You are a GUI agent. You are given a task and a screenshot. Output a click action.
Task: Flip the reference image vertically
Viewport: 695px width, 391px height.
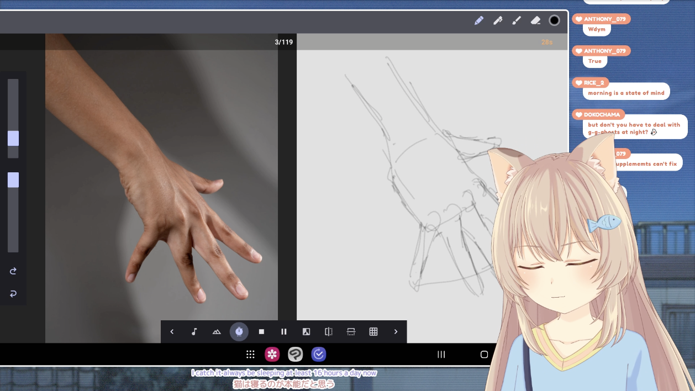click(x=351, y=332)
